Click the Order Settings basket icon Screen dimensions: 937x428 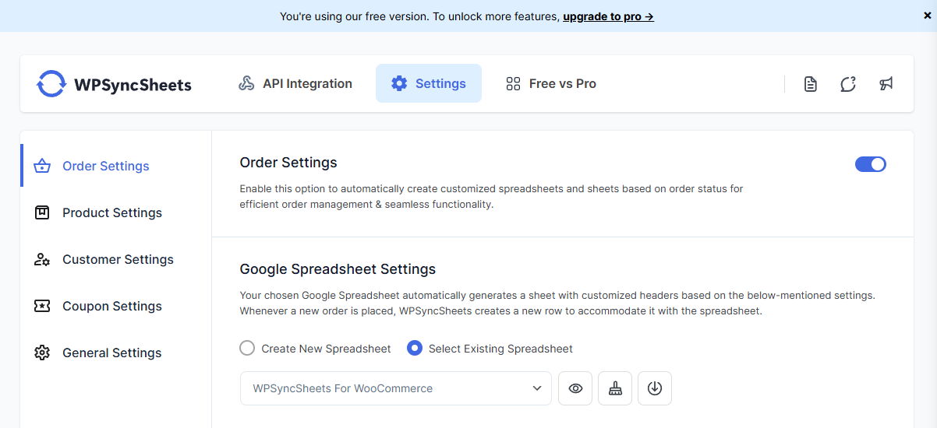(x=42, y=166)
